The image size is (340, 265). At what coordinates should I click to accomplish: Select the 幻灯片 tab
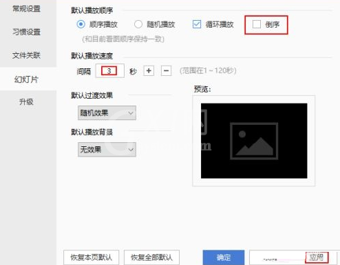(x=26, y=79)
